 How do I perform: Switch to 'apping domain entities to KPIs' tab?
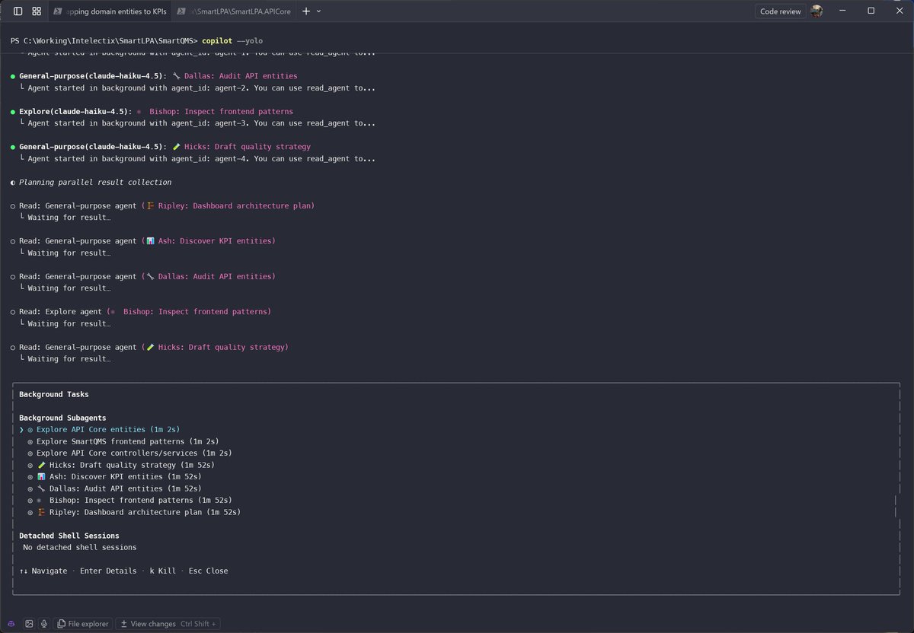[x=110, y=11]
